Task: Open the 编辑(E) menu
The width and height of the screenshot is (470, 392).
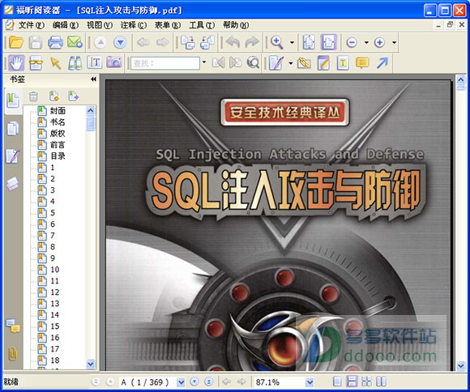Action: tap(66, 25)
